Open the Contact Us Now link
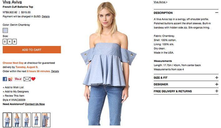221x128 pixels. click(35, 104)
